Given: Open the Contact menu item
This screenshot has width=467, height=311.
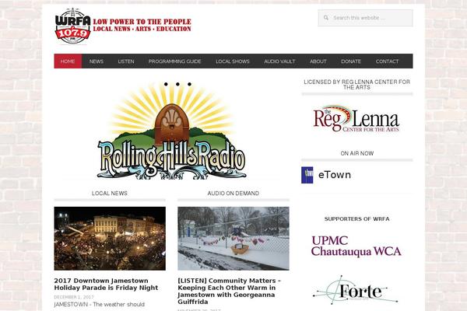Looking at the screenshot, I should click(387, 61).
